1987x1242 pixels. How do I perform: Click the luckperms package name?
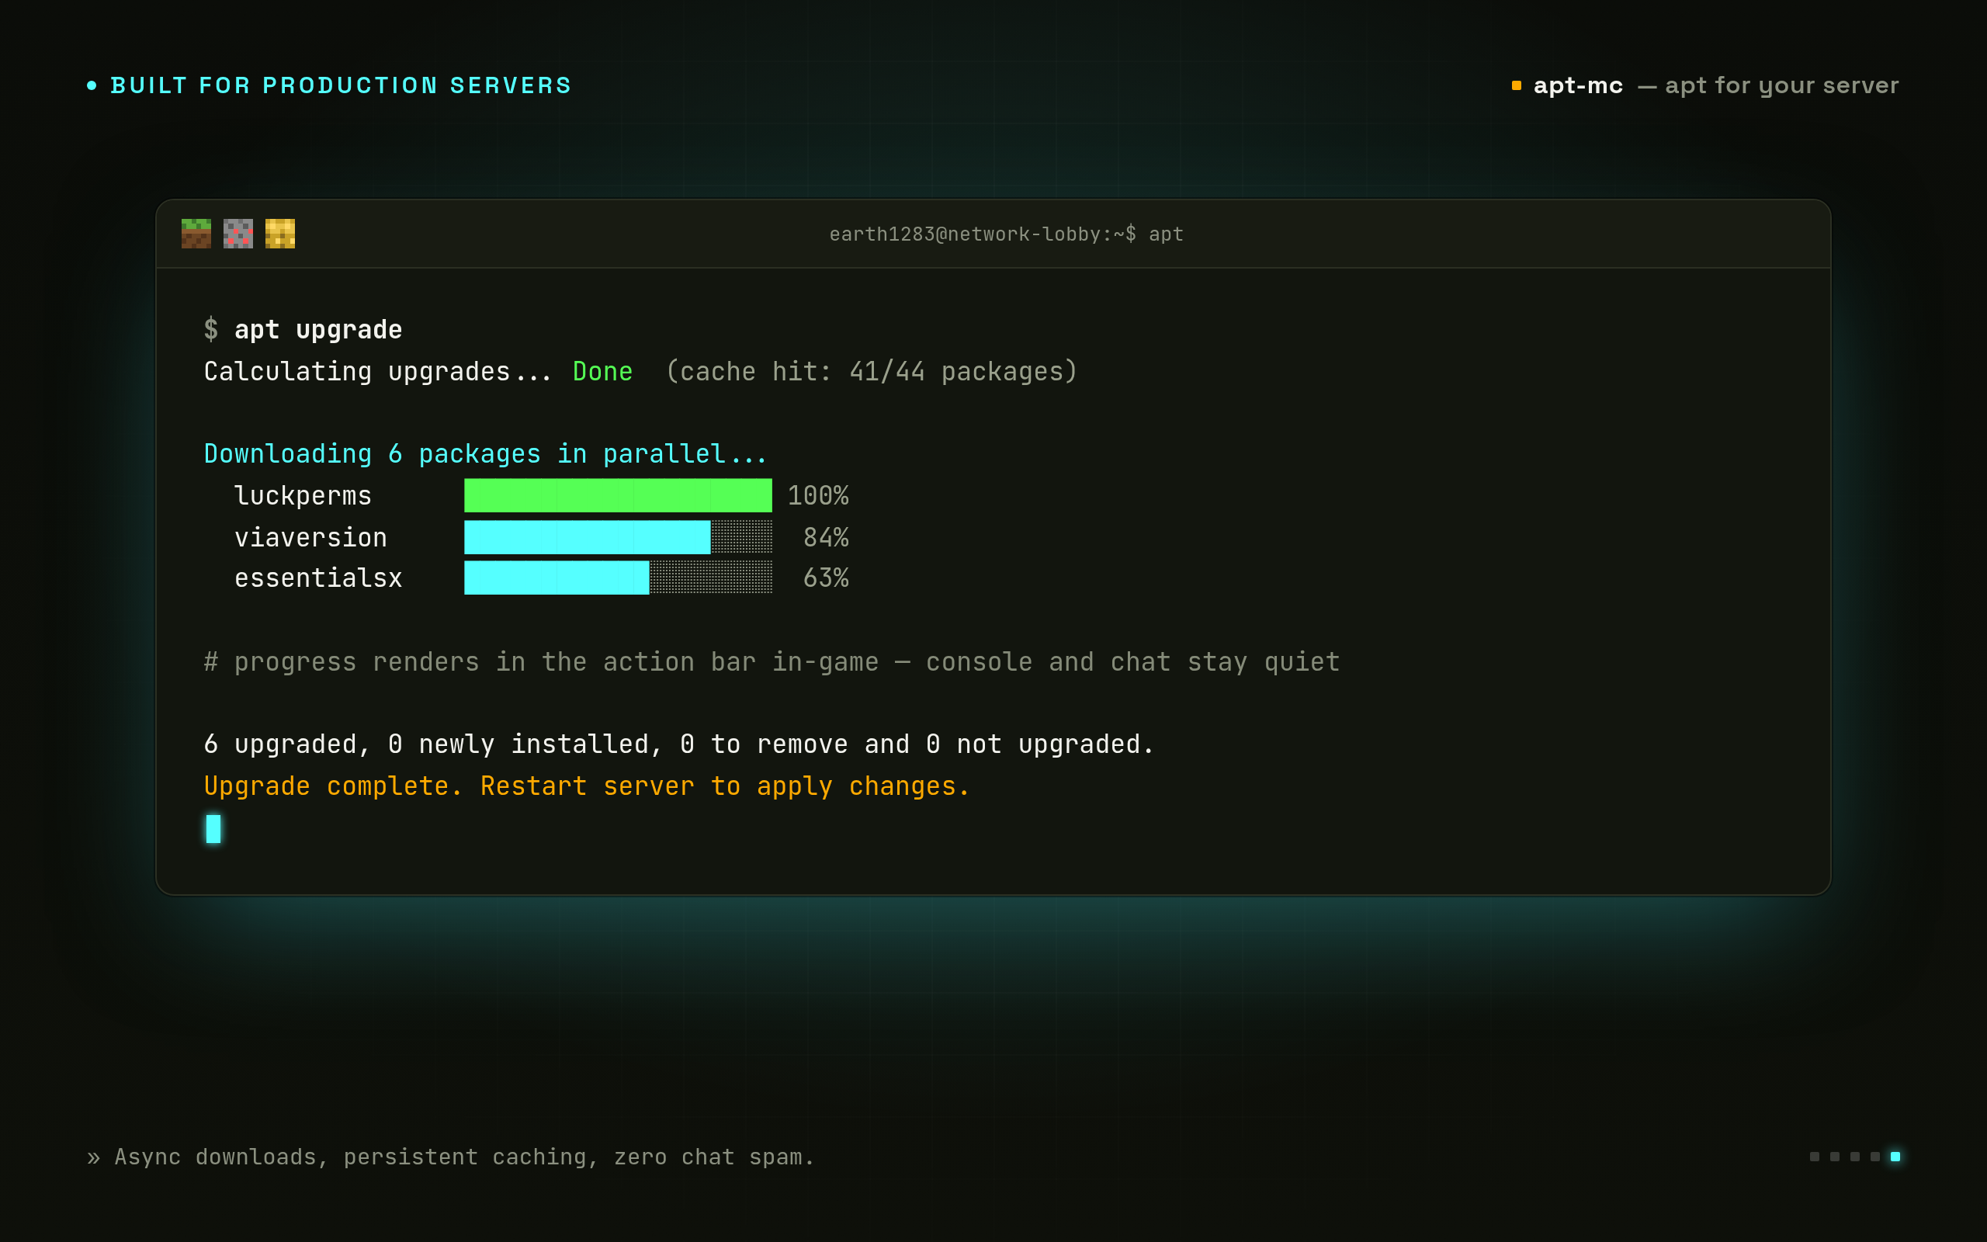303,495
